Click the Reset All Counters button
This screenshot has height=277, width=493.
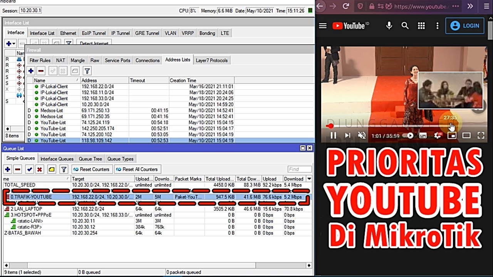(x=137, y=169)
